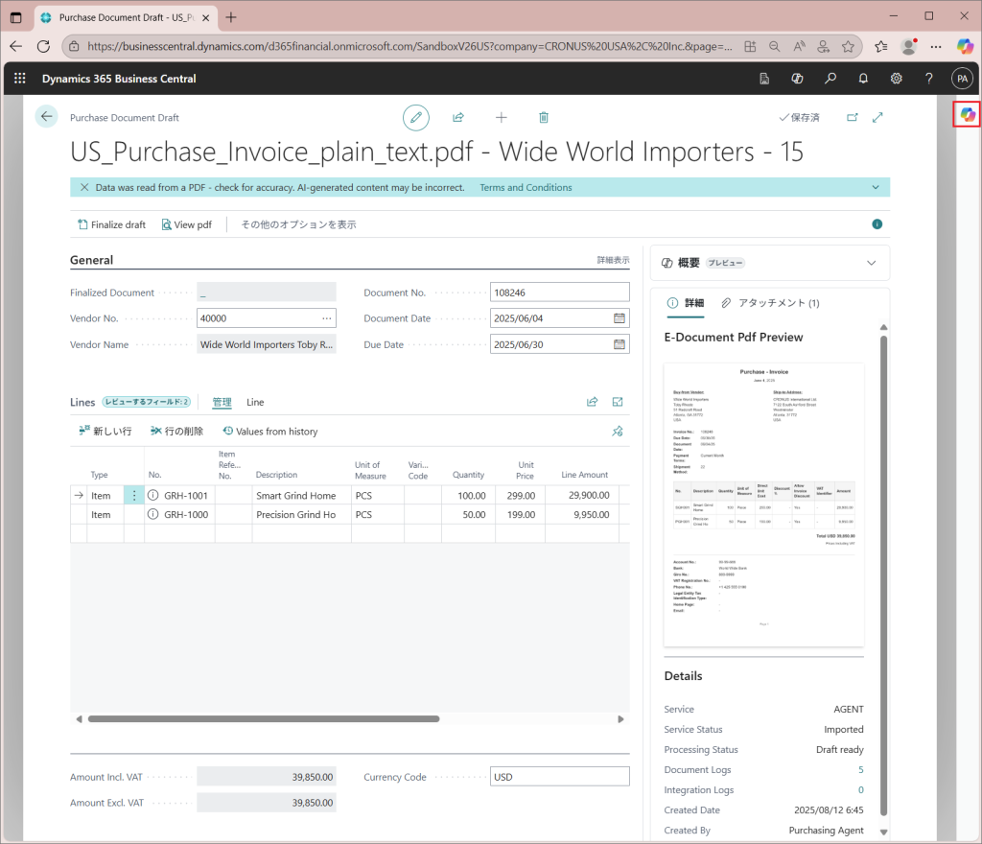
Task: Open the browser three-dot menu
Action: tap(936, 46)
